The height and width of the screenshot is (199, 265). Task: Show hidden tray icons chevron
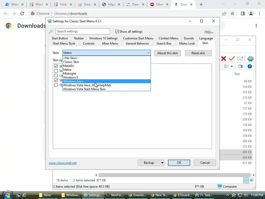click(227, 195)
